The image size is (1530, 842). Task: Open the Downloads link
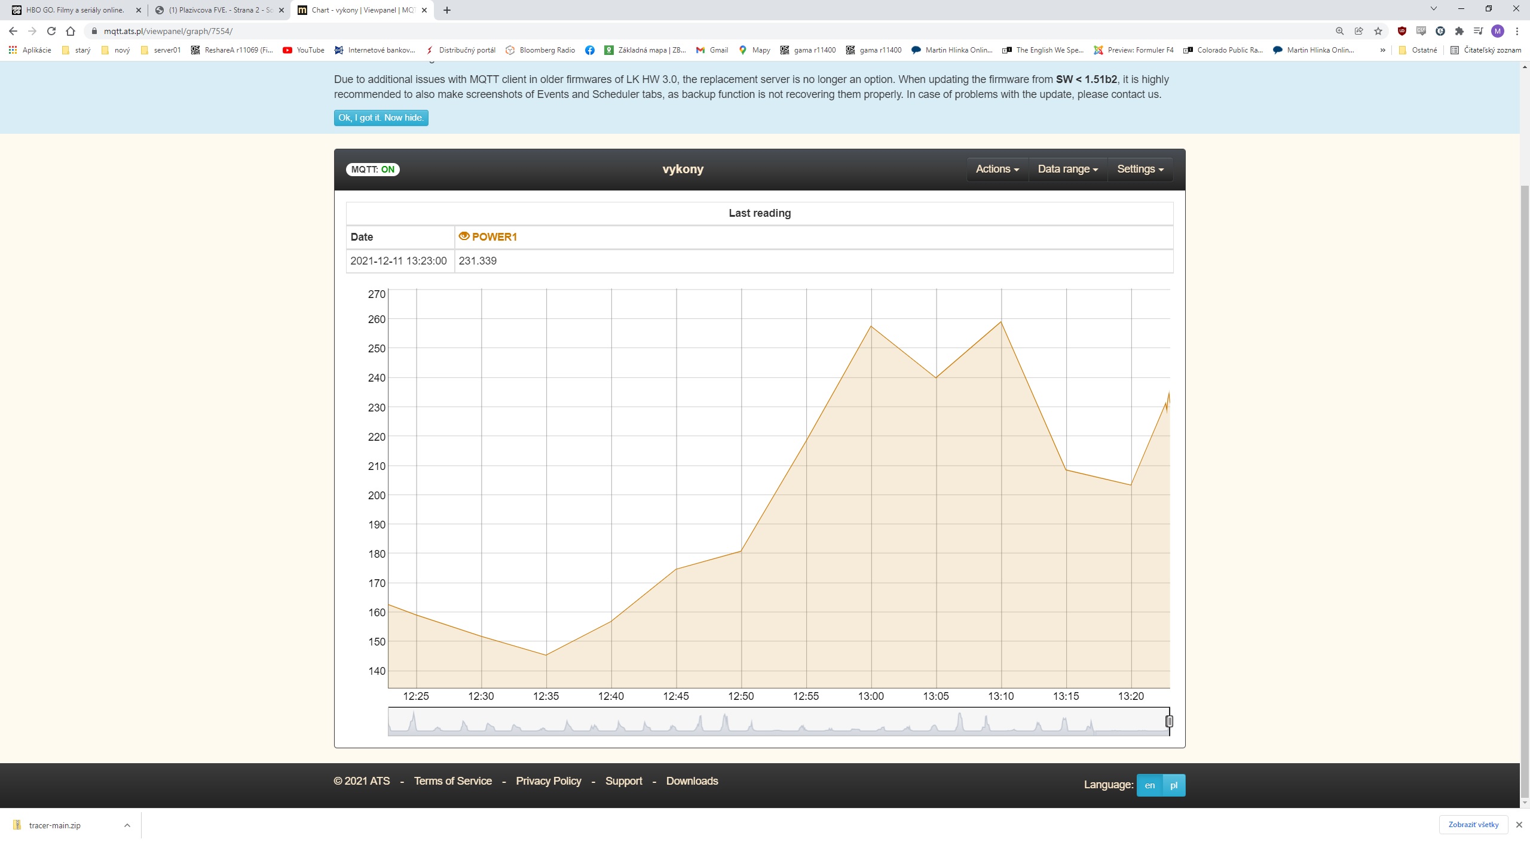(x=692, y=781)
